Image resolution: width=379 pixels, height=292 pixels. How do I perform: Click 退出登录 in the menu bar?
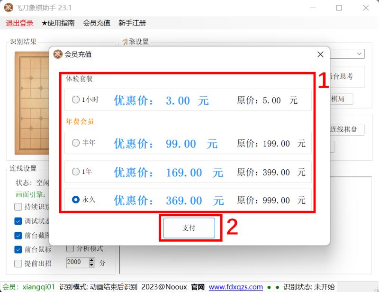pos(19,23)
